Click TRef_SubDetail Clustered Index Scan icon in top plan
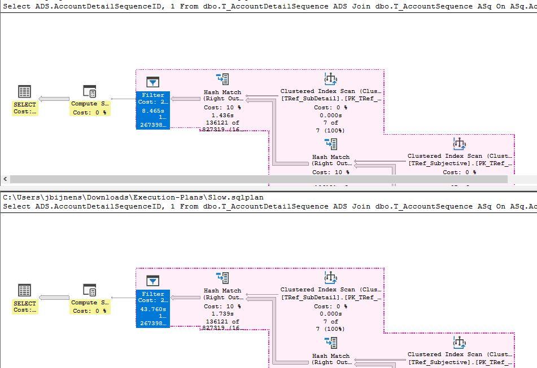Screen dimensions: 537x368 pyautogui.click(x=330, y=78)
